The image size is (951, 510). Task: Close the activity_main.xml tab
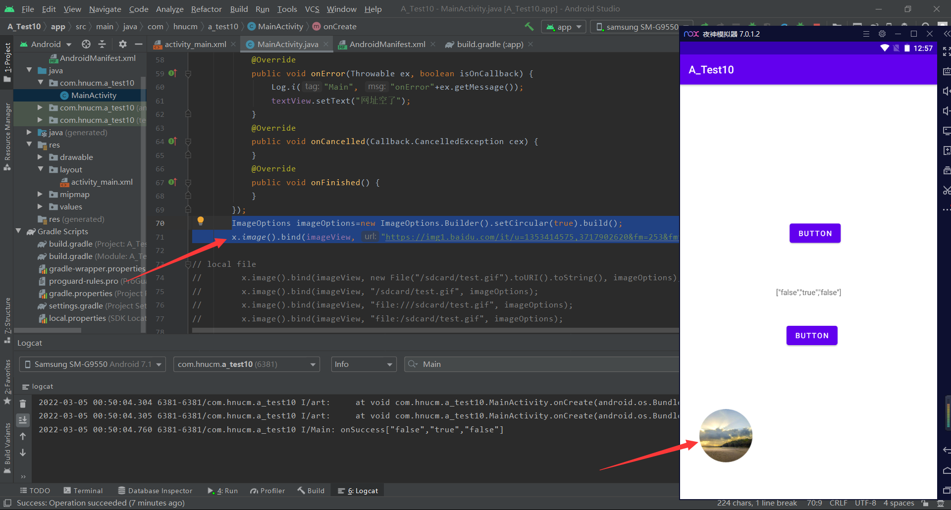tap(233, 44)
